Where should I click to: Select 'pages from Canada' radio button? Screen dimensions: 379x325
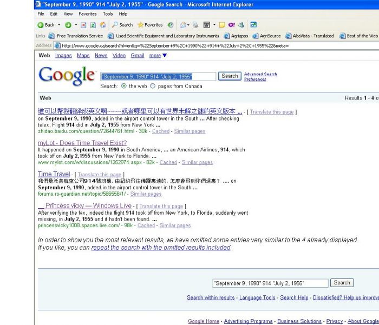pos(153,86)
